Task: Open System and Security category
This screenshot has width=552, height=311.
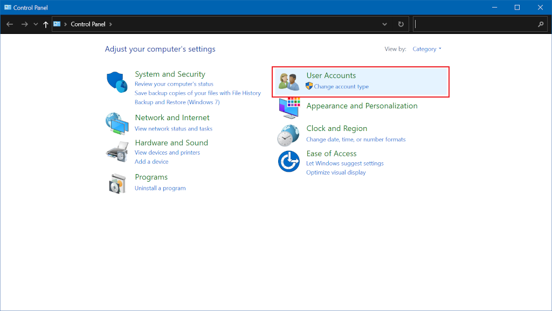Action: click(x=170, y=74)
